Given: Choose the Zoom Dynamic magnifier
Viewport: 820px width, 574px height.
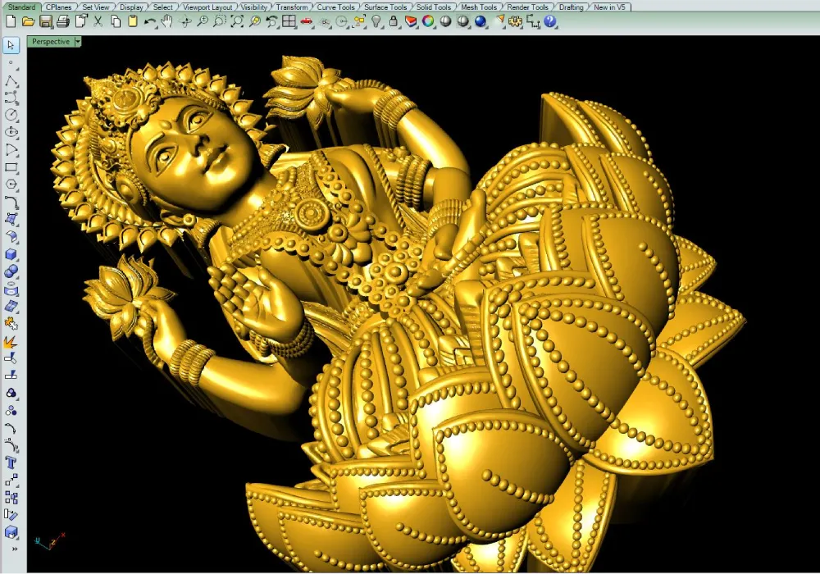Looking at the screenshot, I should click(x=203, y=21).
